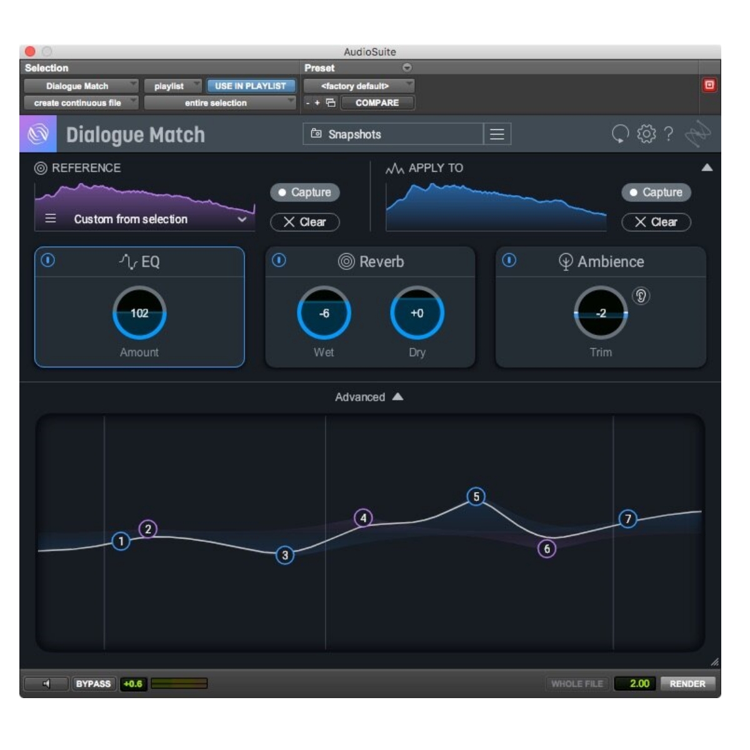Click the Advanced label

[360, 397]
